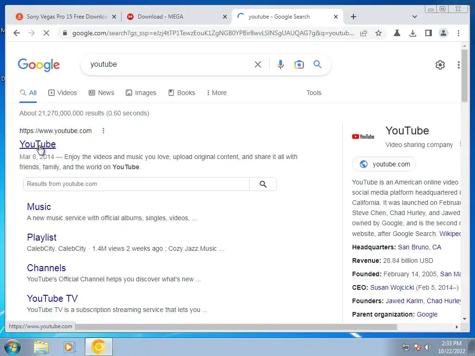
Task: Clear the search box with the X
Action: (x=258, y=64)
